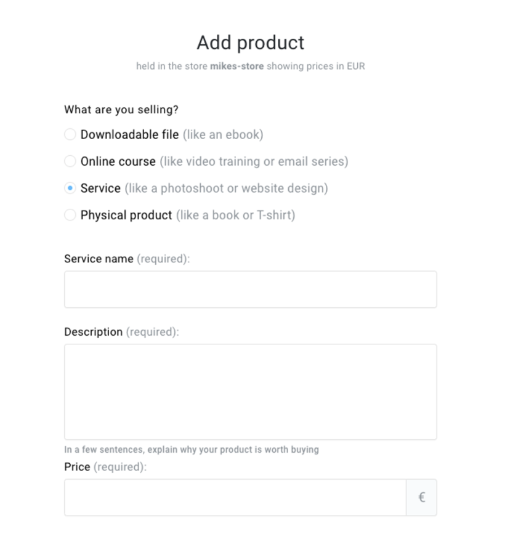This screenshot has width=505, height=534.
Task: Click the Service name input field
Action: (x=249, y=289)
